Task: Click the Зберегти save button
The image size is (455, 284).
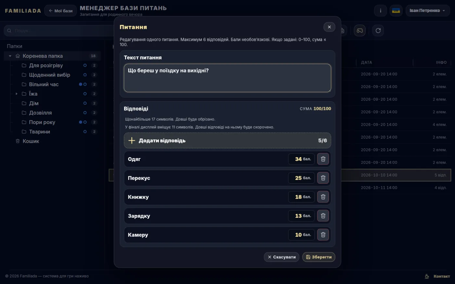Action: pos(319,257)
